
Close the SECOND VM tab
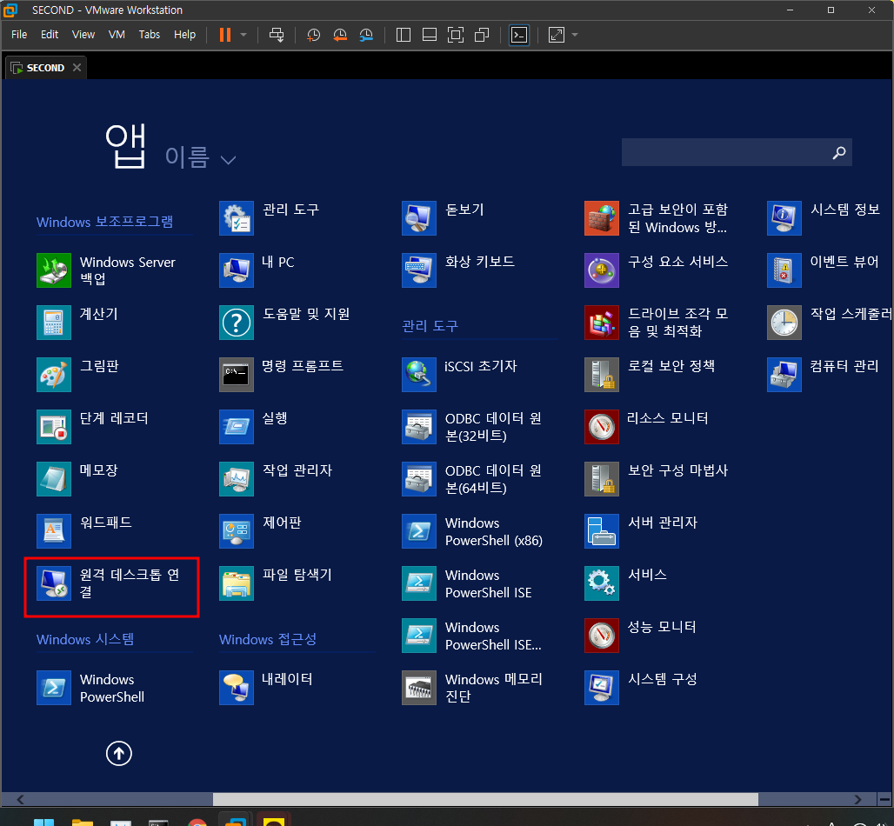coord(77,67)
